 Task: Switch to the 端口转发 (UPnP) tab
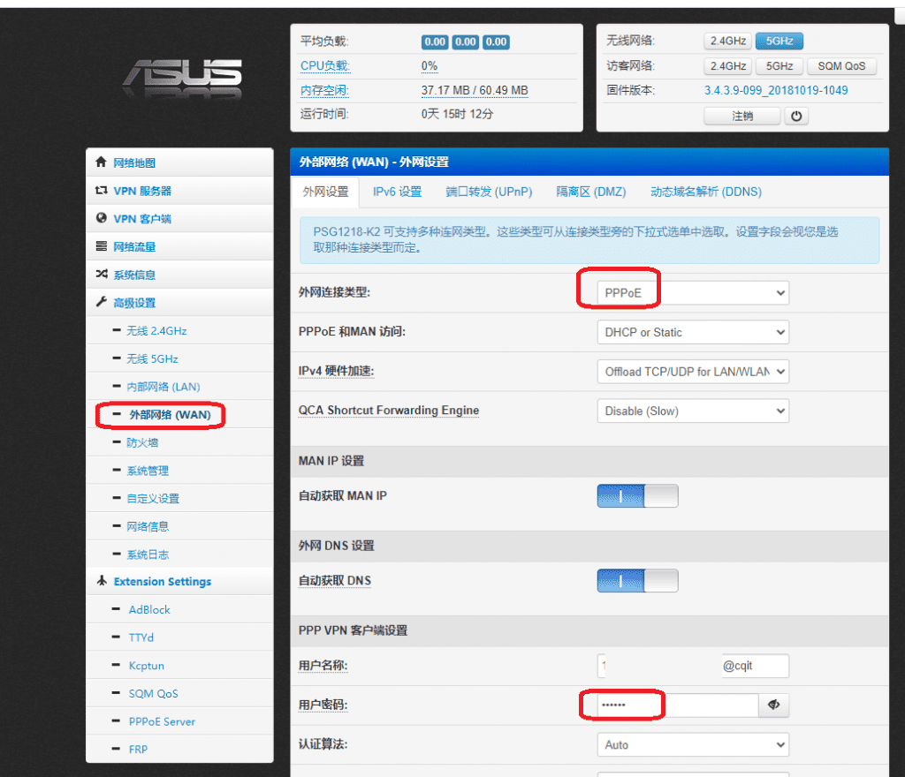coord(489,192)
